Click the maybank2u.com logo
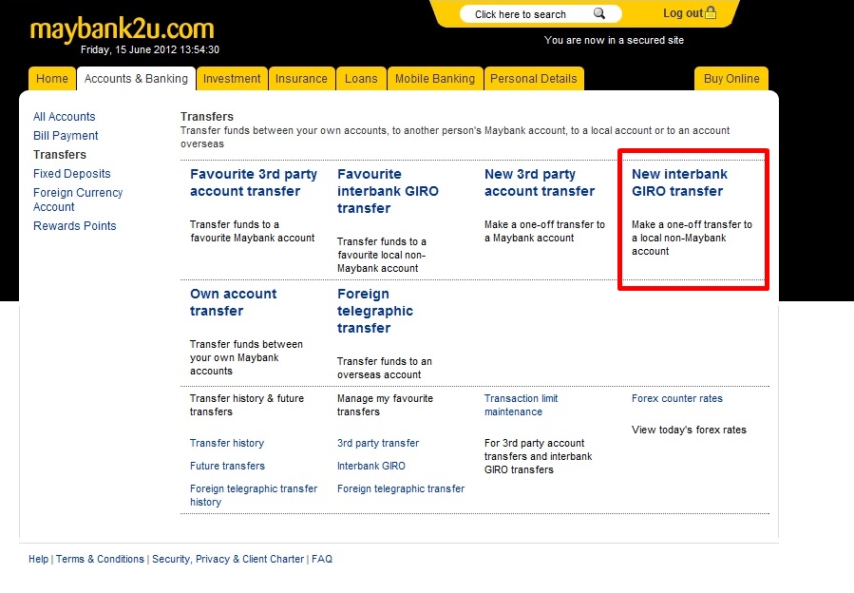The image size is (854, 593). (122, 29)
